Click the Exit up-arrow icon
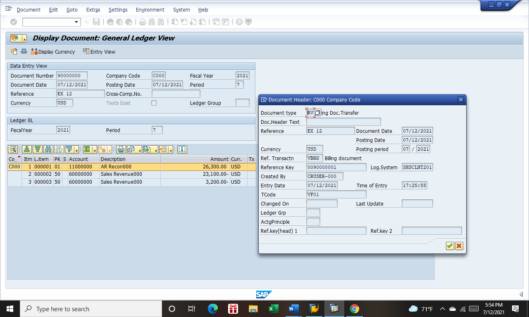Screen dimensions: 529x317 pos(119,22)
